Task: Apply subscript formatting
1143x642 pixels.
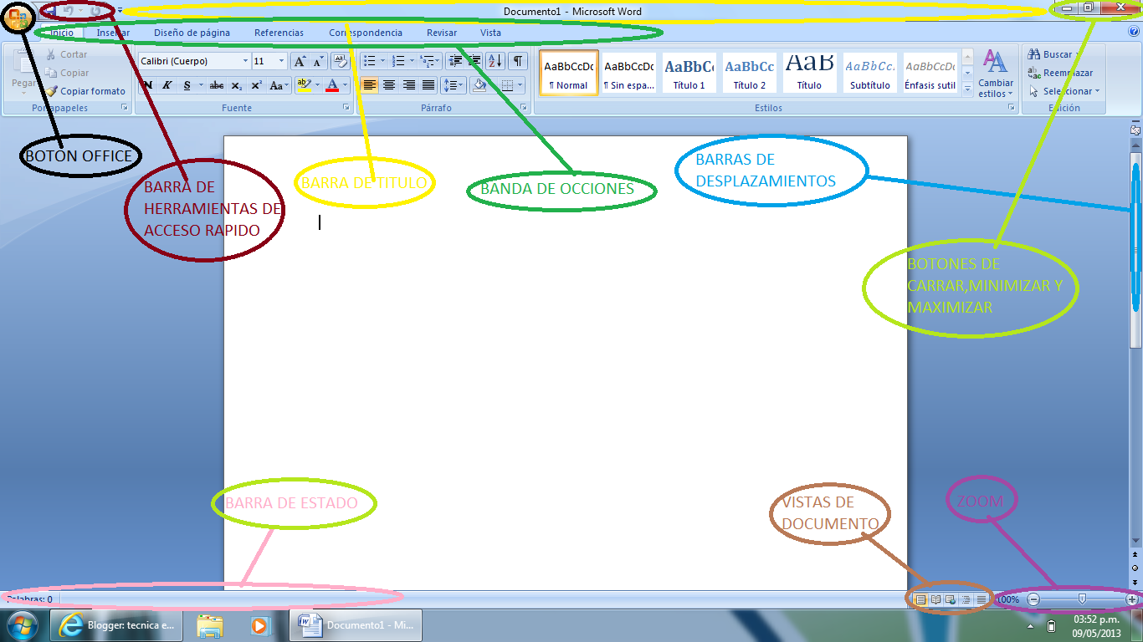Action: pos(235,86)
